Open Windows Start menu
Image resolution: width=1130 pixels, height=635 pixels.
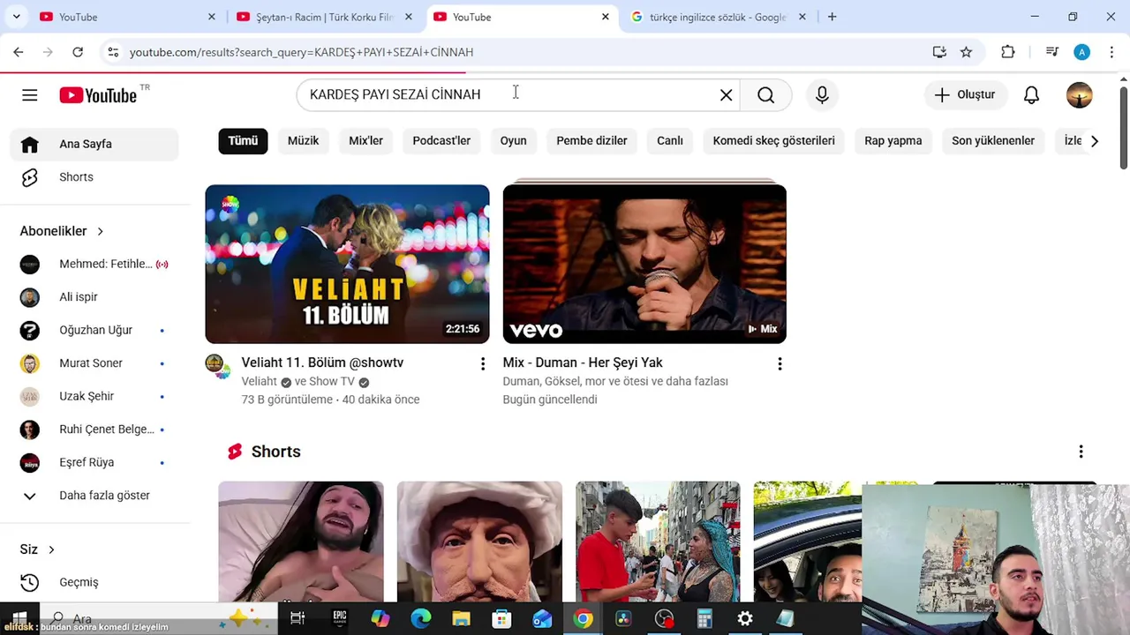coord(19,618)
